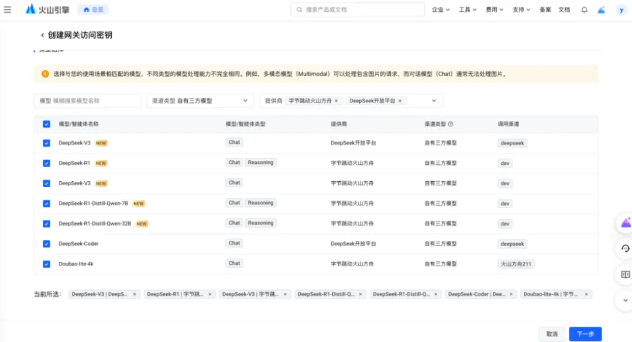
Task: Click the notification bell icon
Action: click(584, 10)
